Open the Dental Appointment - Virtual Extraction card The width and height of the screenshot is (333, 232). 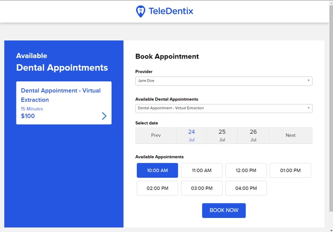[64, 103]
